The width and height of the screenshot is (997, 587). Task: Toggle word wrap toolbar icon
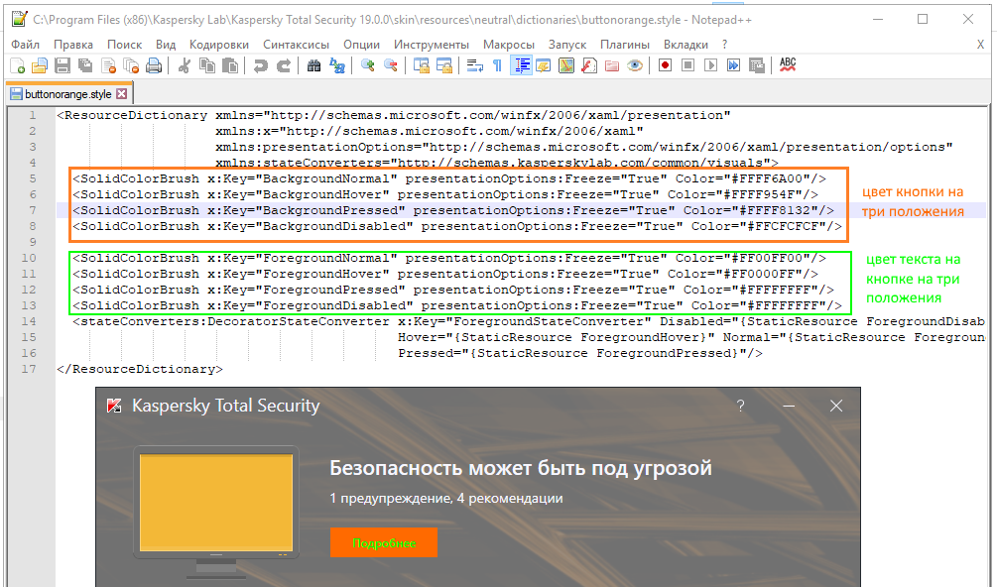point(474,65)
